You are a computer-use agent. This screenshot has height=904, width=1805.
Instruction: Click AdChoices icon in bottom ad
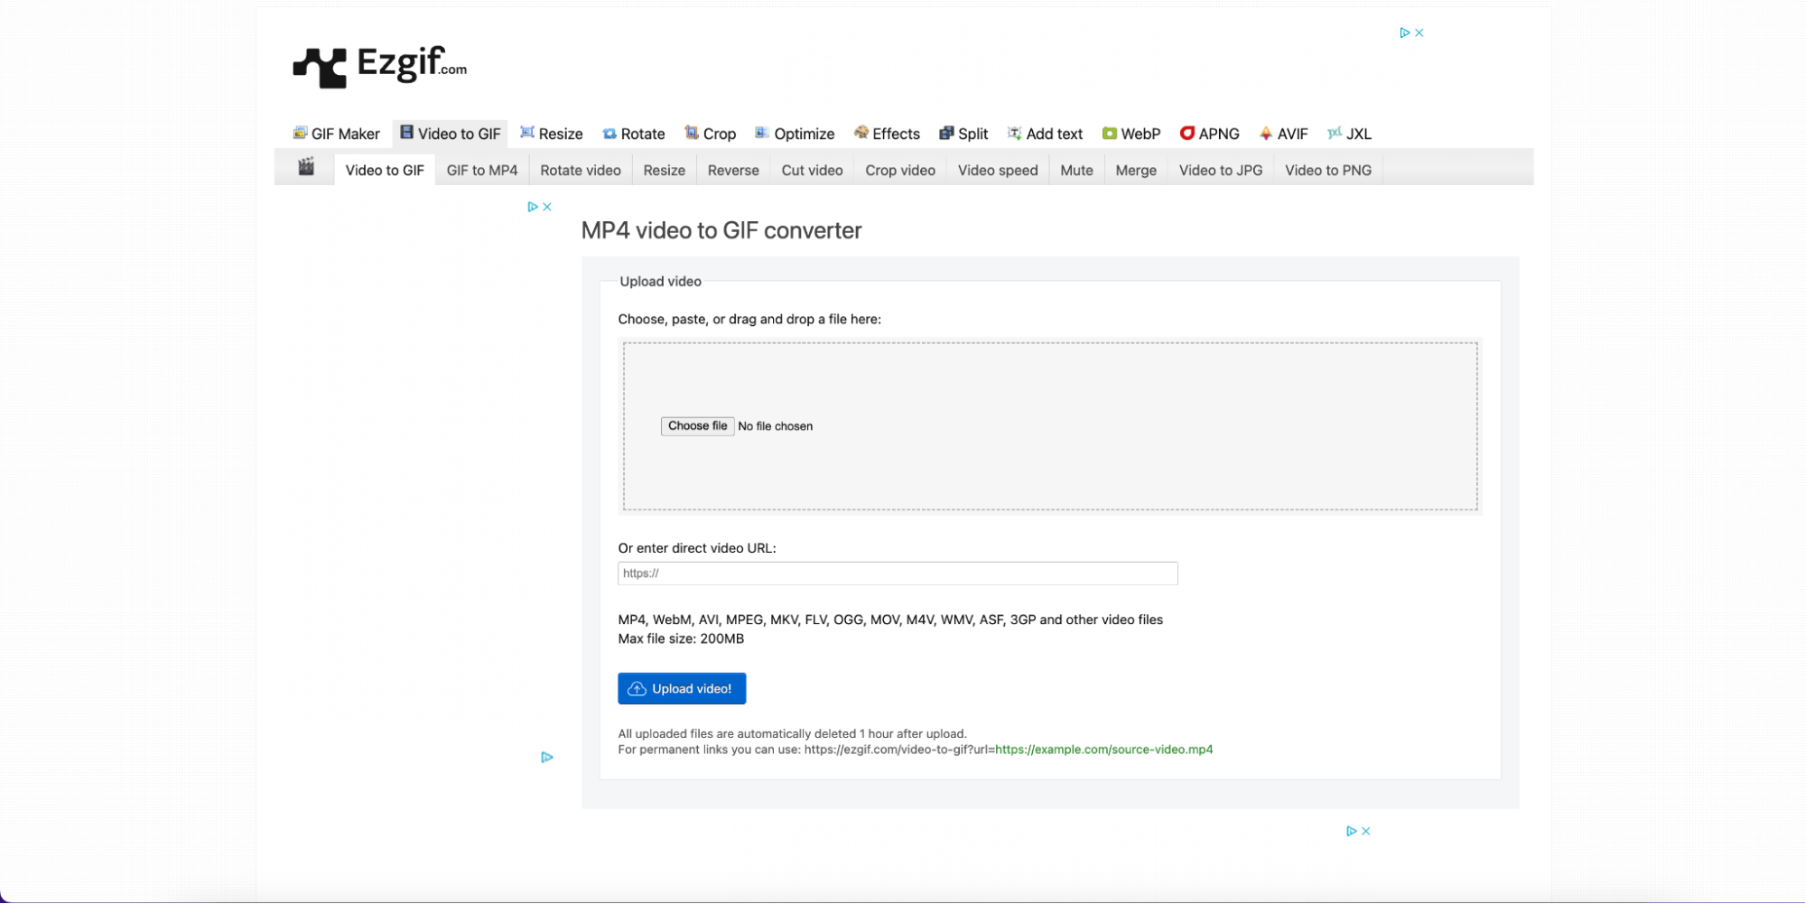(x=1352, y=831)
